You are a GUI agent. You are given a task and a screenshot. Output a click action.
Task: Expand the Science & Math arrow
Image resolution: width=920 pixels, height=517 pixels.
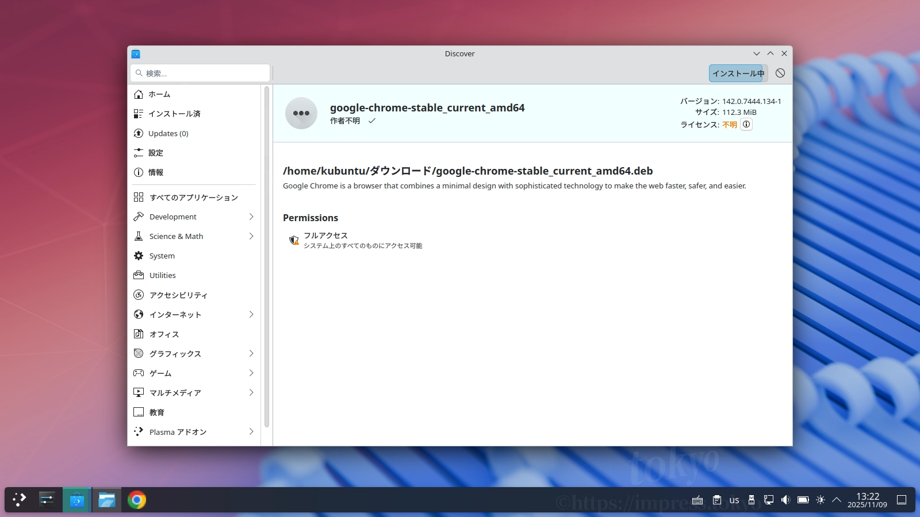(x=251, y=236)
